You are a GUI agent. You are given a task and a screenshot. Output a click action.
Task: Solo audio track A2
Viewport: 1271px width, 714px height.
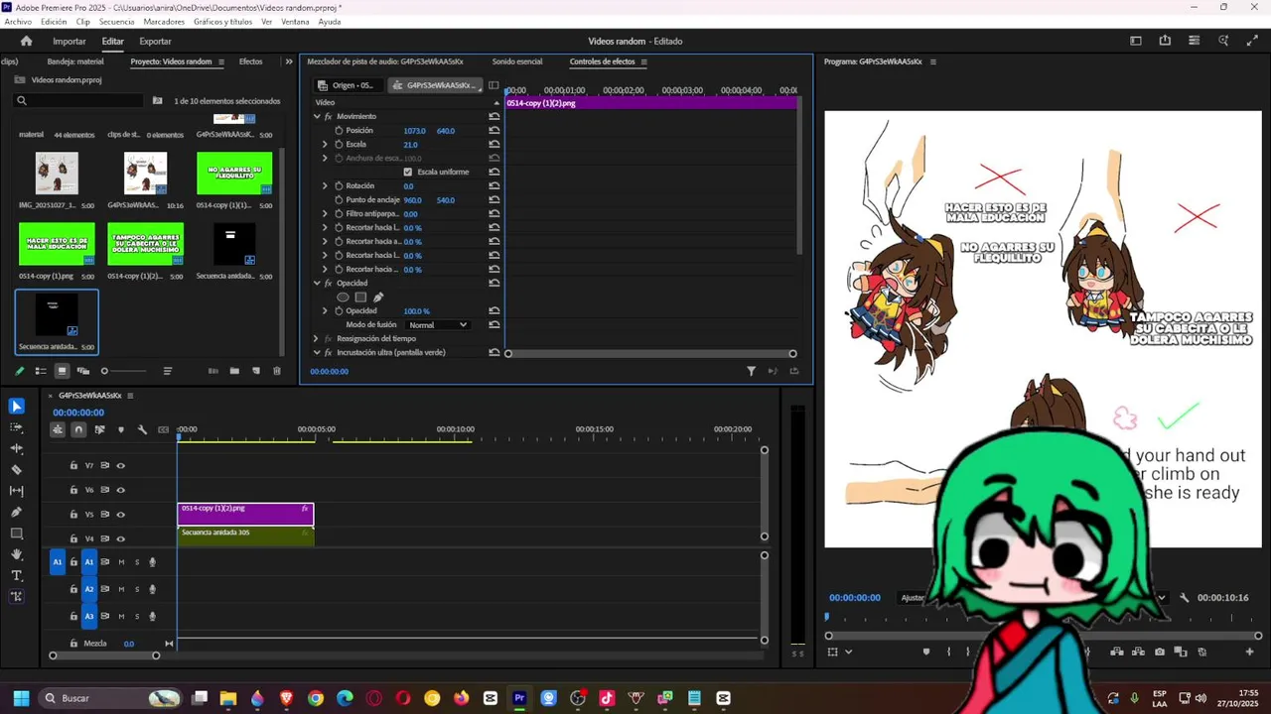(137, 589)
